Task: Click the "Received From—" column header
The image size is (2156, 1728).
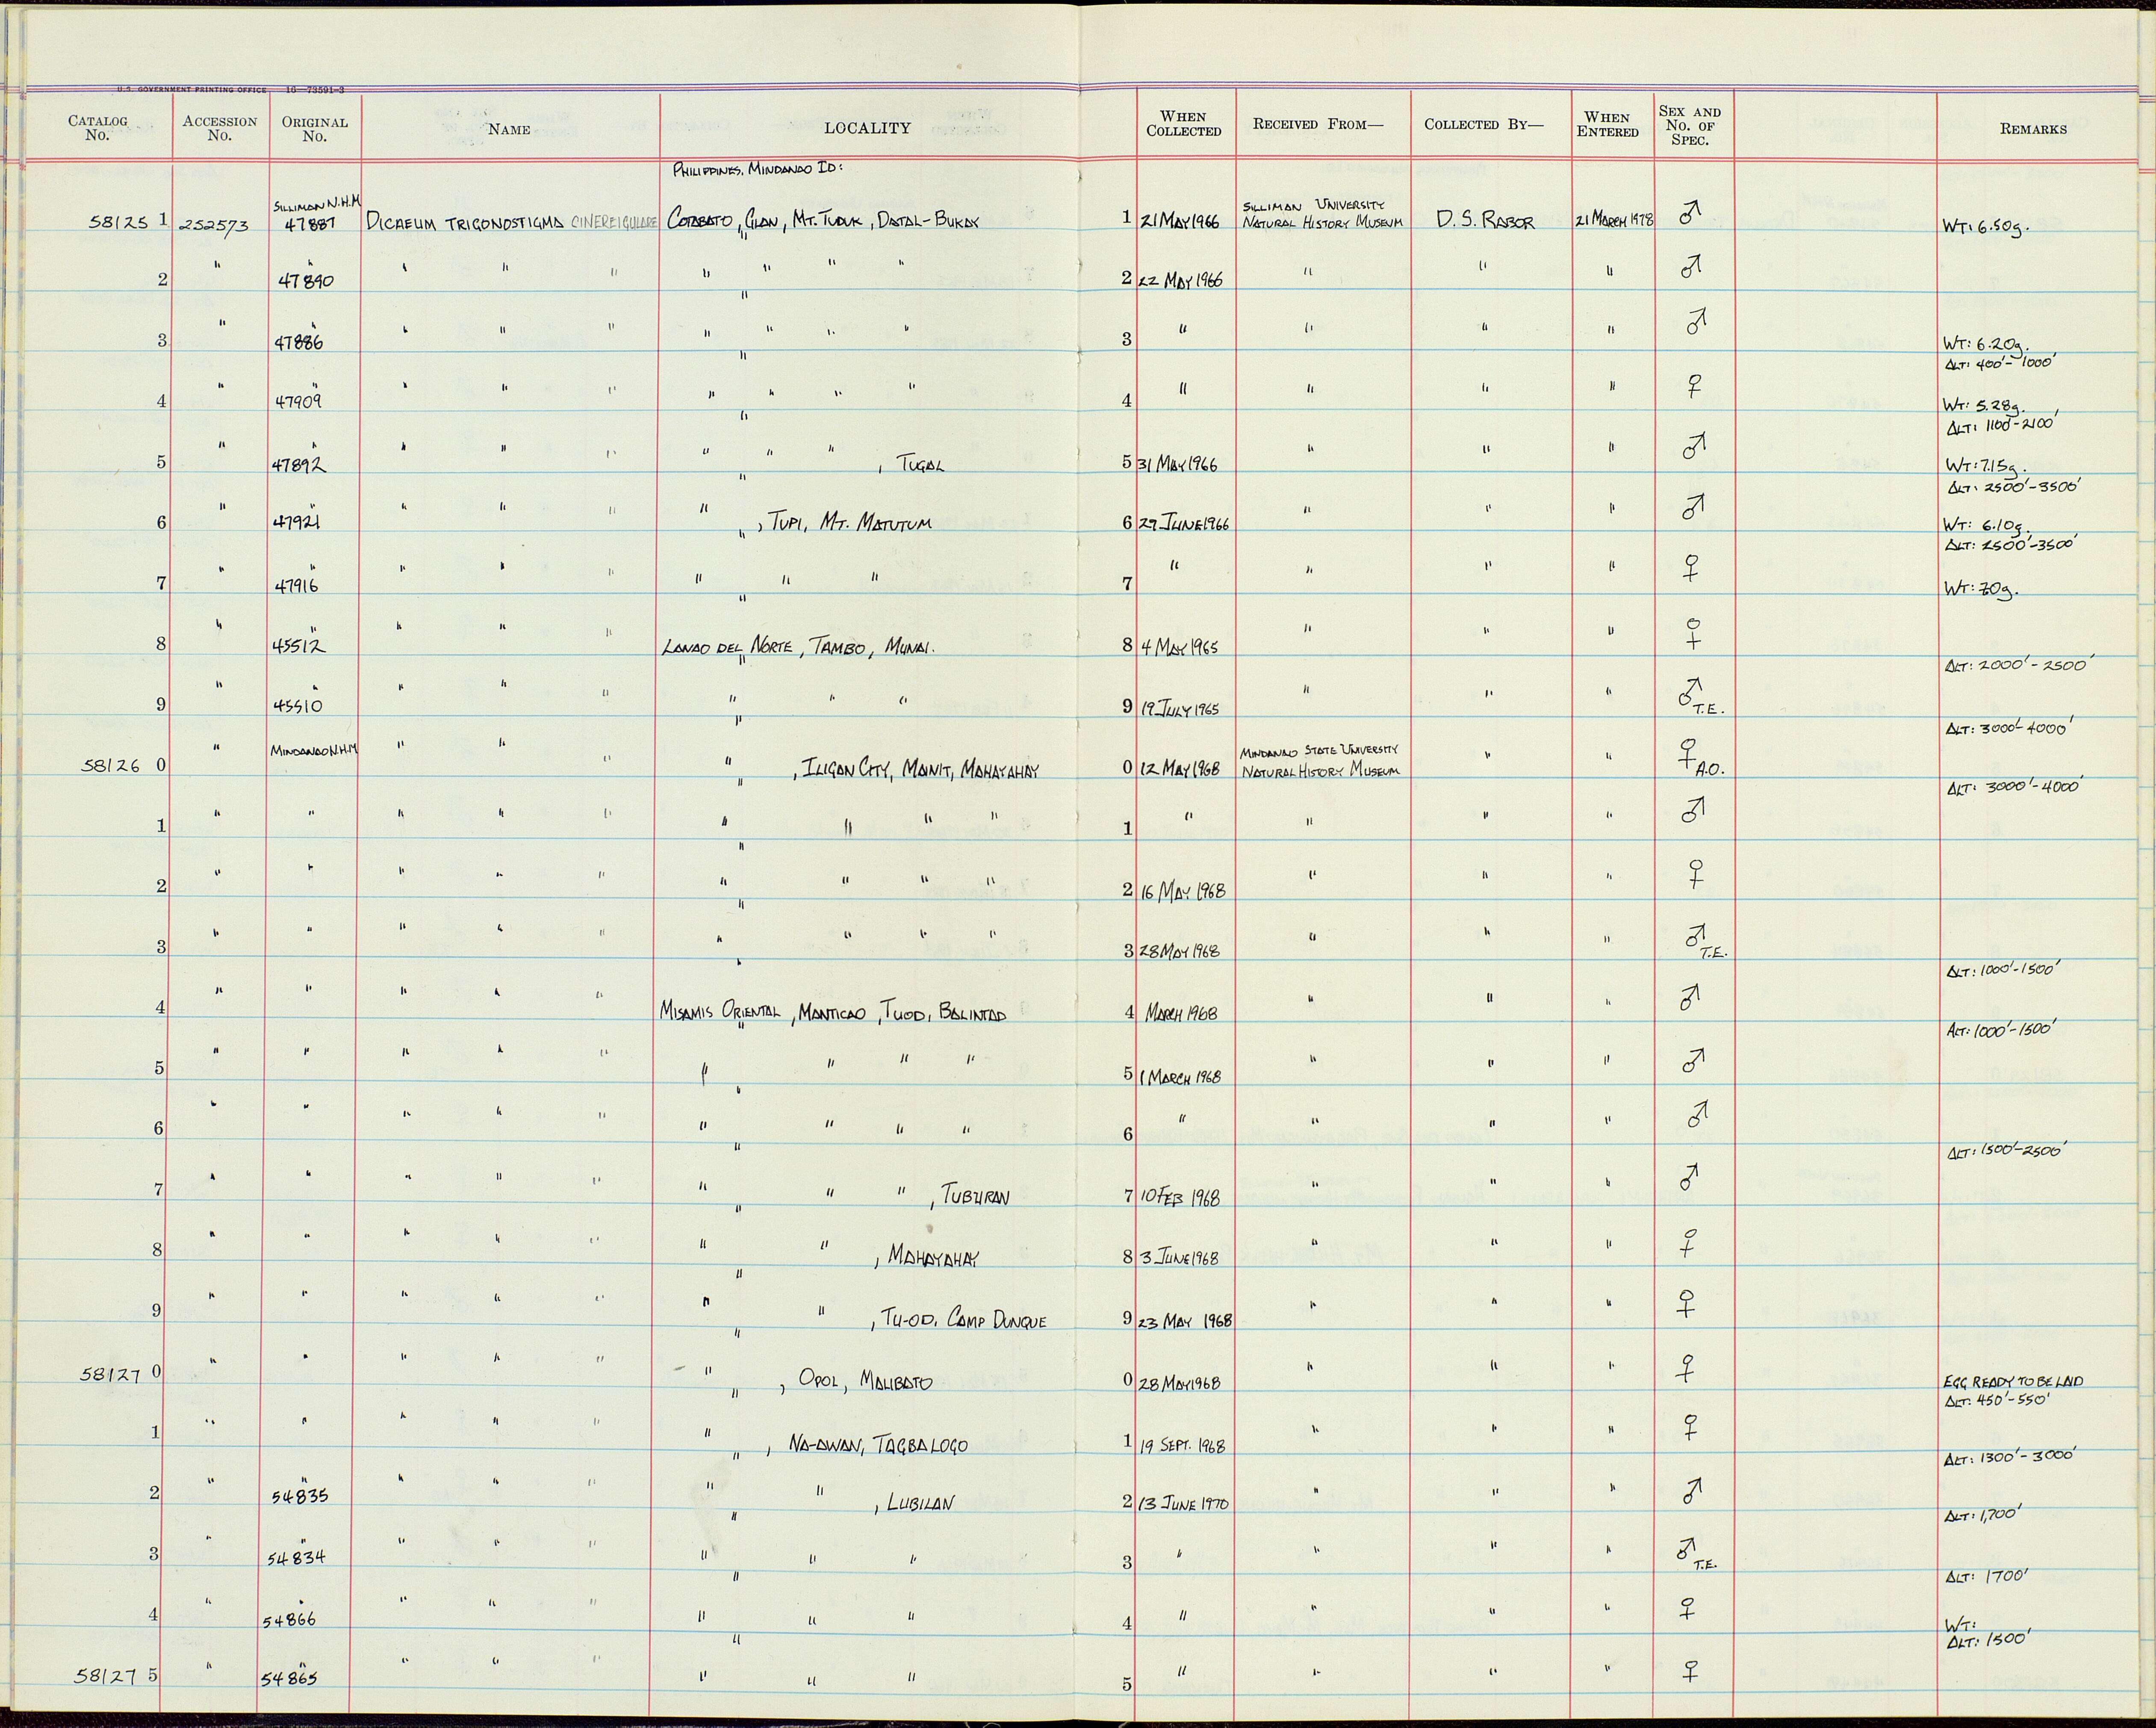Action: tap(1318, 125)
